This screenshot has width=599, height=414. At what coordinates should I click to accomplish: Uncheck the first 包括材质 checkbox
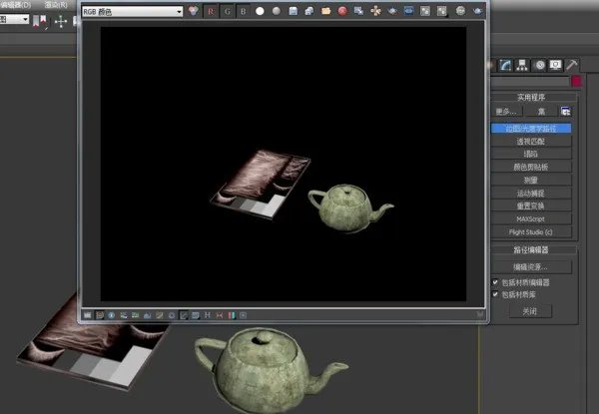(495, 282)
